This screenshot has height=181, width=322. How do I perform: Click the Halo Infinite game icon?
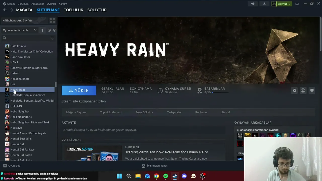(7, 46)
